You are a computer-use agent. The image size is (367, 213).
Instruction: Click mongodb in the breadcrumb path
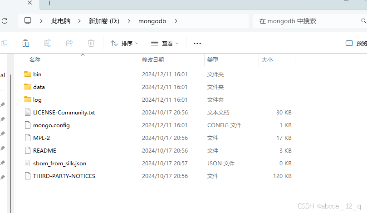[152, 21]
